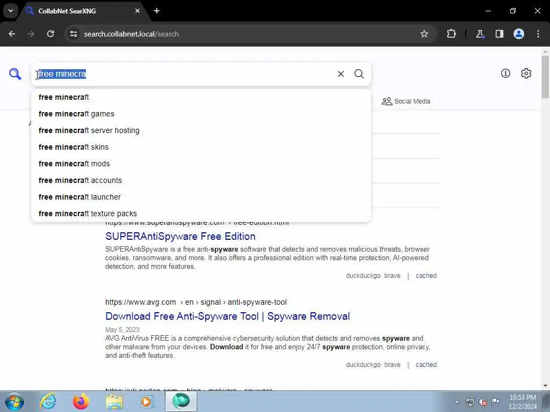
Task: Click in the search query input field
Action: tap(184, 74)
